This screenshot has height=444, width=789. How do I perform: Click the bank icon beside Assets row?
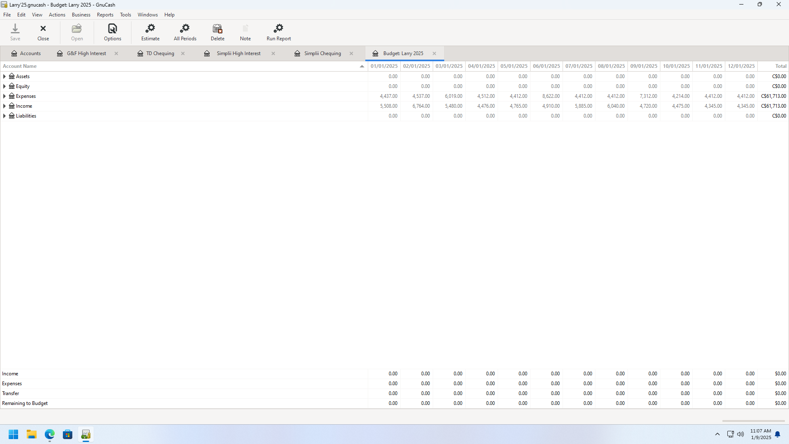point(12,76)
